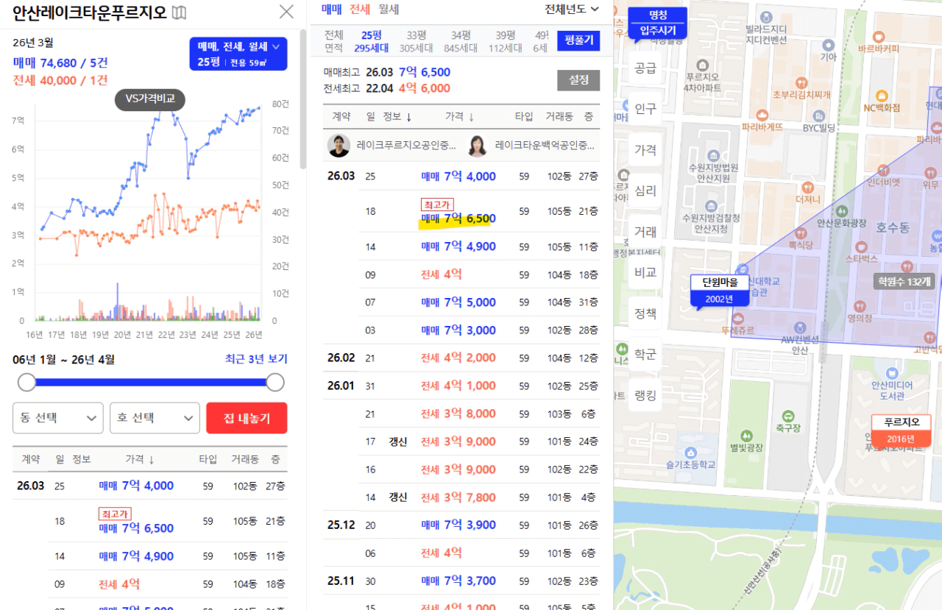This screenshot has width=942, height=610.
Task: Click the 레이크푸르지오 agent profile photo
Action: (x=339, y=146)
